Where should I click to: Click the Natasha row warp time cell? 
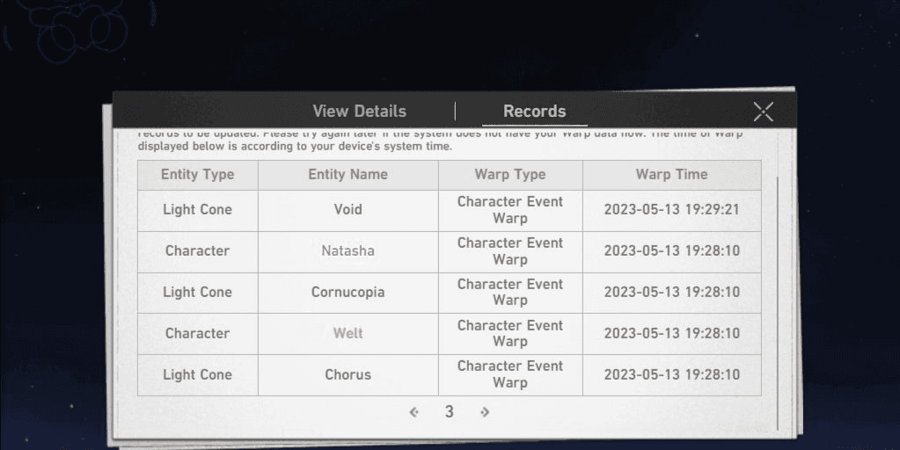pos(671,251)
